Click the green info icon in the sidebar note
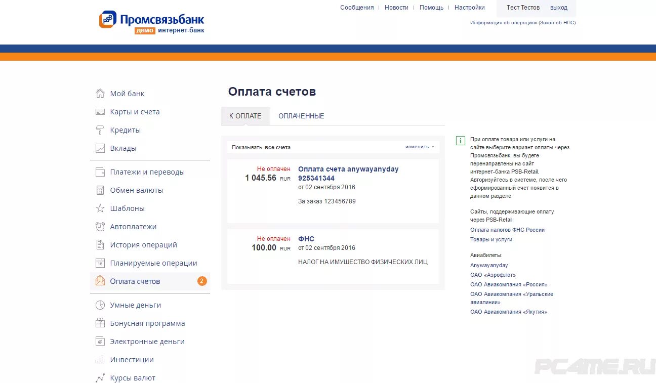This screenshot has width=656, height=383. tap(460, 141)
